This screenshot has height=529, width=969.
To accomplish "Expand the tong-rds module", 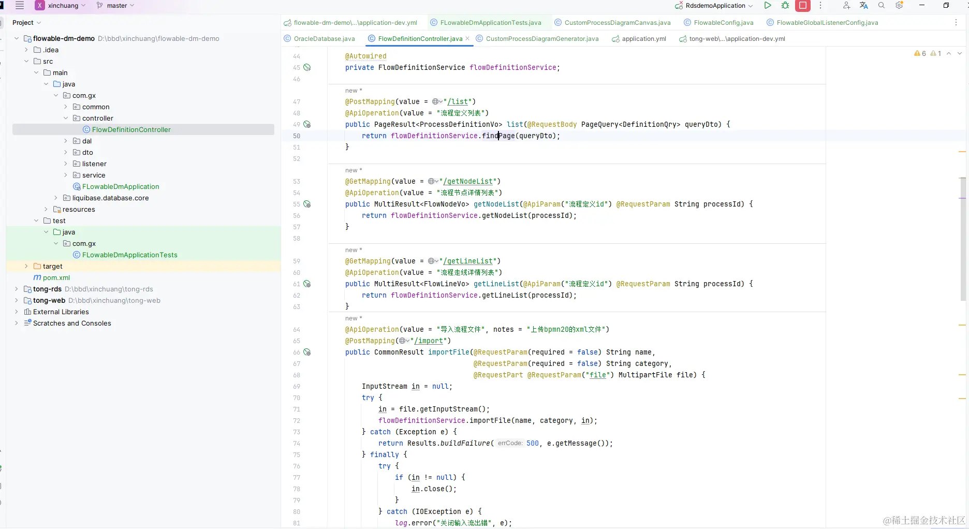I will pos(17,289).
